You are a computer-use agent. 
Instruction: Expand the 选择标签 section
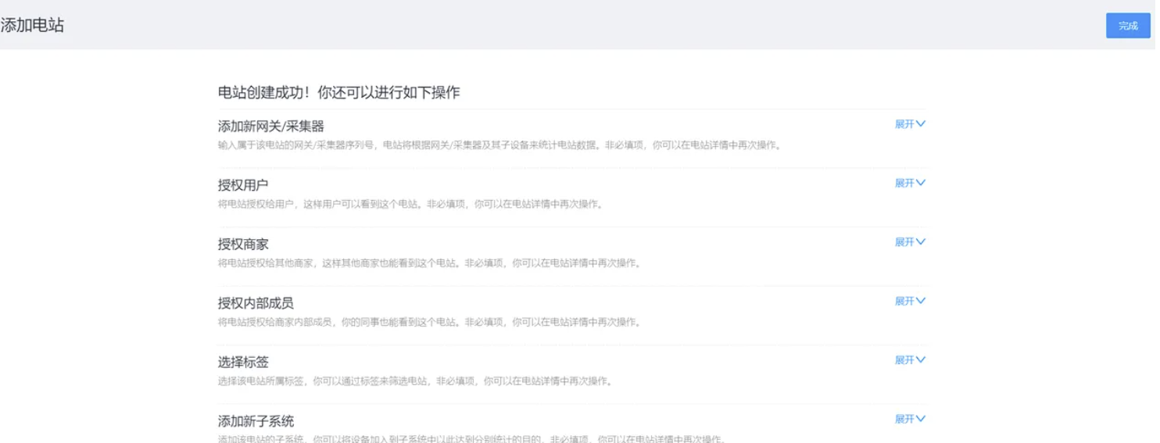(910, 360)
